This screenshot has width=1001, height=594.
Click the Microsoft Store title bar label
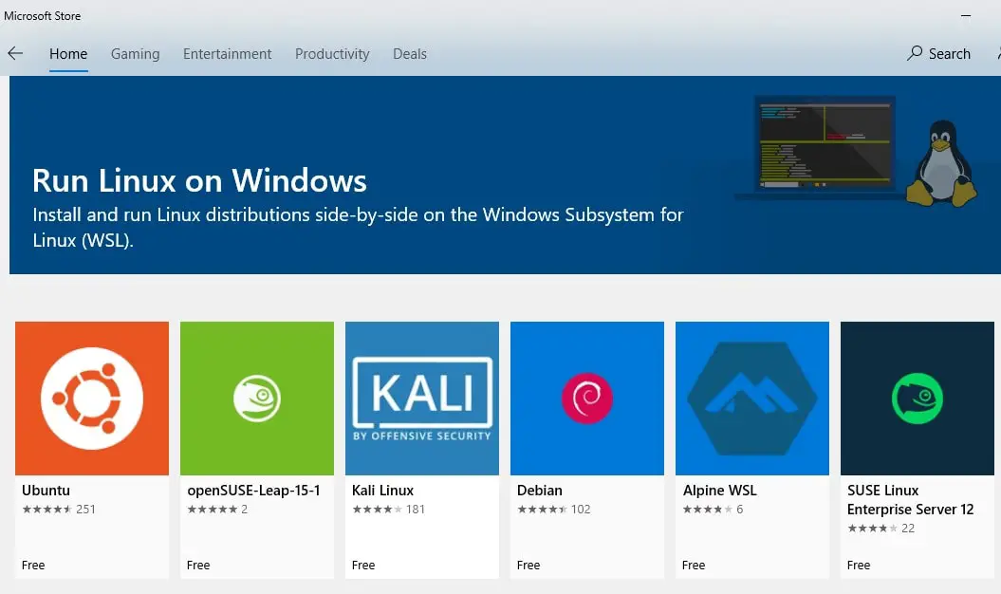point(43,15)
